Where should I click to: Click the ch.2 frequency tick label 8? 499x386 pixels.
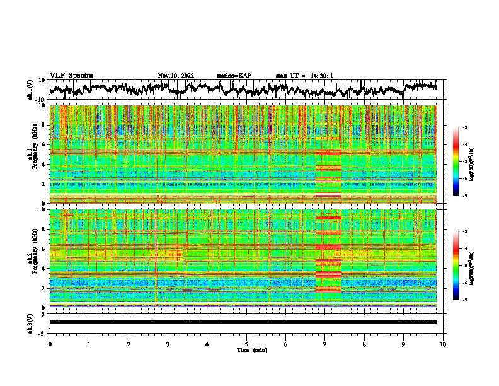coord(44,230)
